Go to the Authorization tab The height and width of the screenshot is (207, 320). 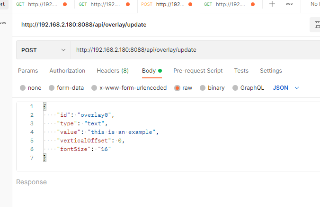pyautogui.click(x=67, y=71)
